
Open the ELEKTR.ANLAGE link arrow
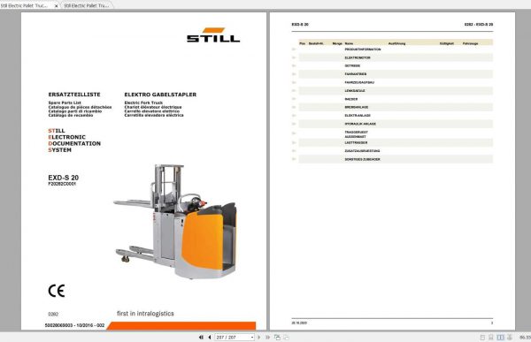pyautogui.click(x=294, y=116)
